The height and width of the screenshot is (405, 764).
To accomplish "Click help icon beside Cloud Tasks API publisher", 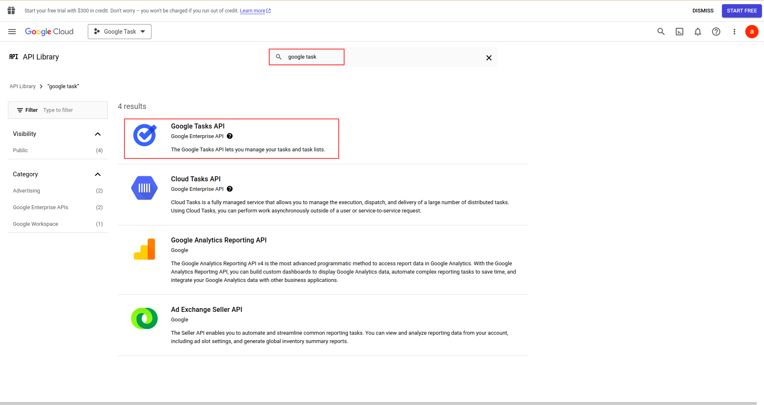I will [230, 189].
